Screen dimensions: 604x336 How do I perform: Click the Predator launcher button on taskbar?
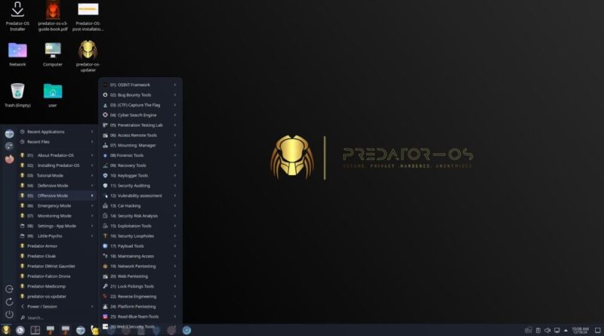6,330
